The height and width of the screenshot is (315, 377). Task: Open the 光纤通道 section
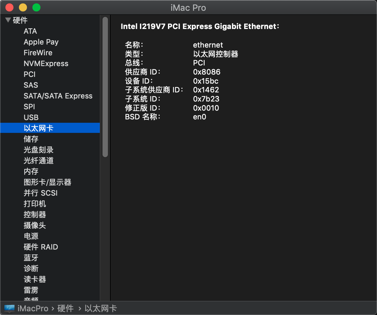point(38,161)
